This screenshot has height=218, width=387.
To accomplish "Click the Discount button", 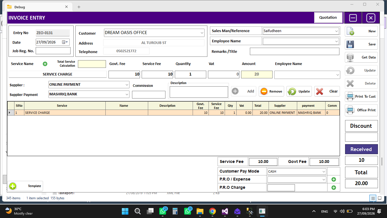I will tap(361, 126).
